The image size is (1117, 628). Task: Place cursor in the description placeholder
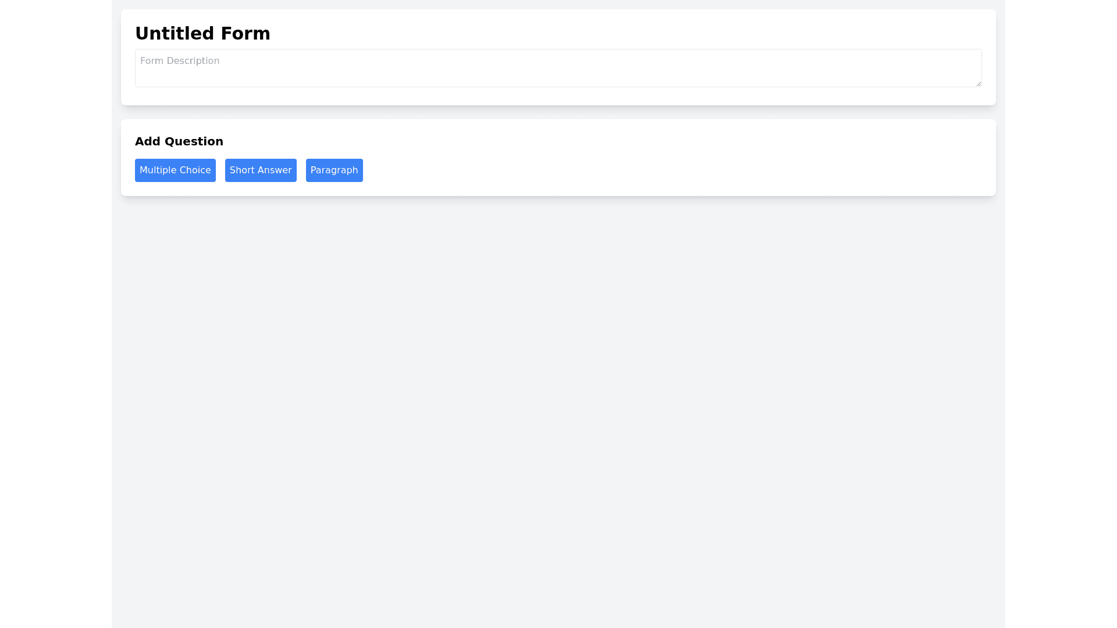(180, 61)
